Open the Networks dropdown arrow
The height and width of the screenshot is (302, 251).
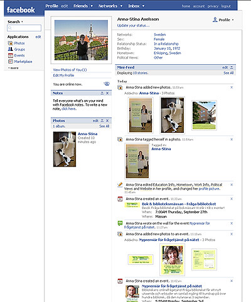pos(121,6)
